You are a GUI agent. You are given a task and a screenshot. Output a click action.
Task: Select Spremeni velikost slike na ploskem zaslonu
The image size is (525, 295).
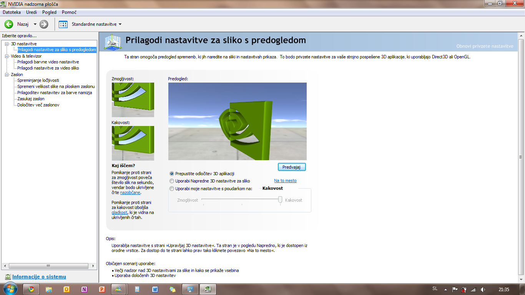click(x=56, y=86)
